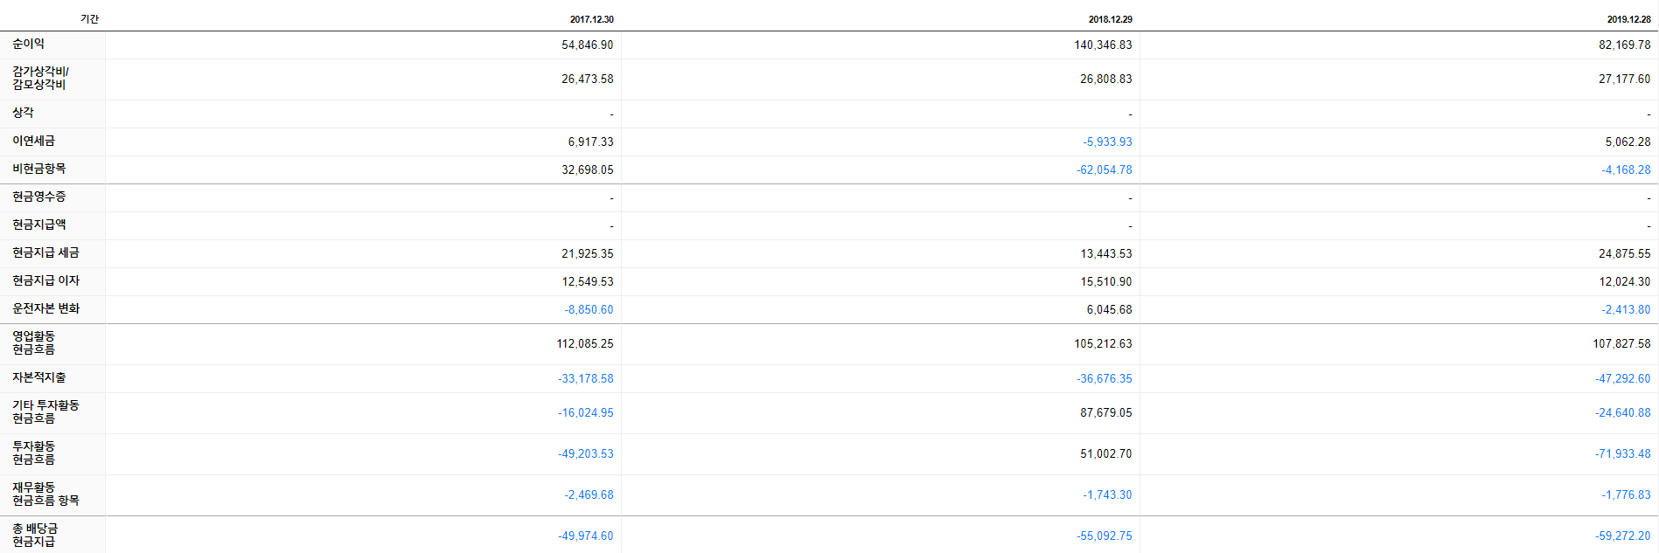
Task: Select other investing value -16,024.95
Action: pyautogui.click(x=586, y=412)
